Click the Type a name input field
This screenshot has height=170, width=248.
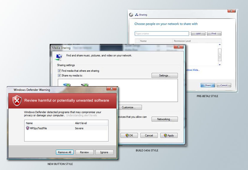(x=162, y=33)
